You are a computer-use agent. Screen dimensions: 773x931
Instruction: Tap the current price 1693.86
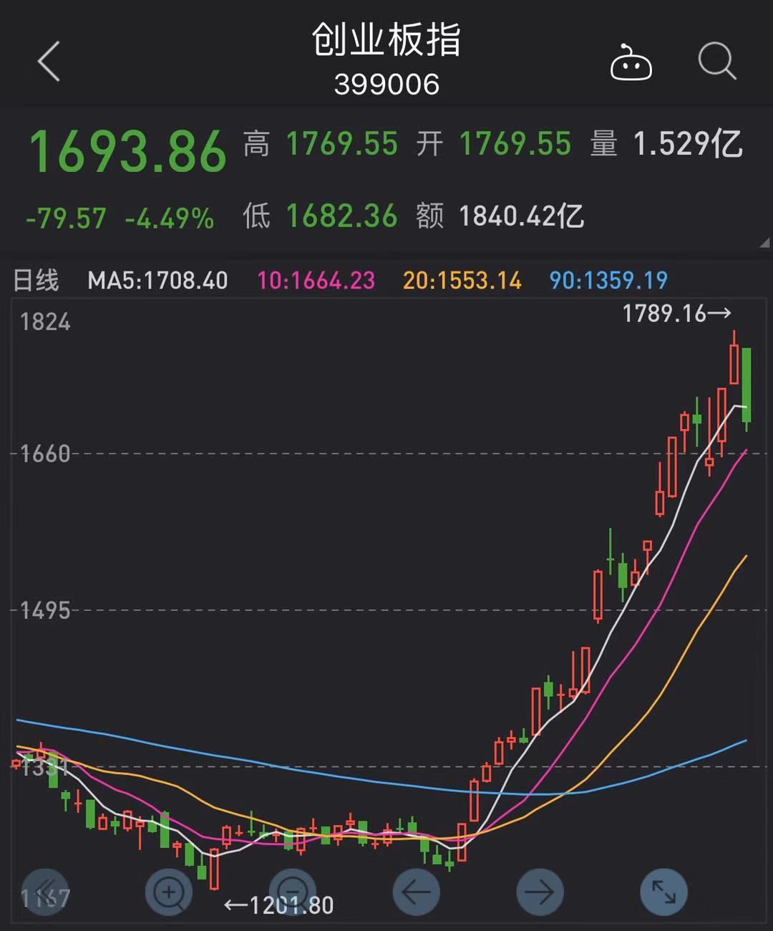point(127,151)
